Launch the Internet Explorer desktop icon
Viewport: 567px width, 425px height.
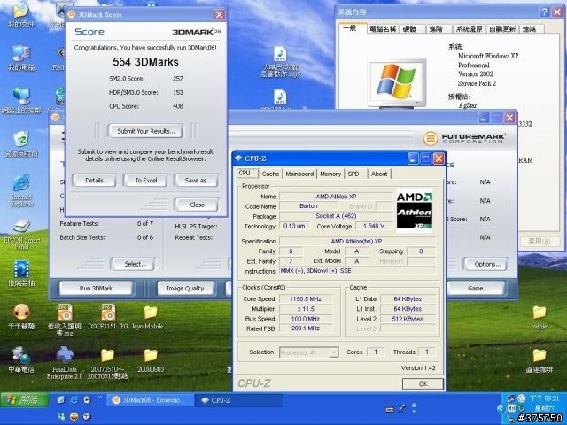pyautogui.click(x=21, y=191)
